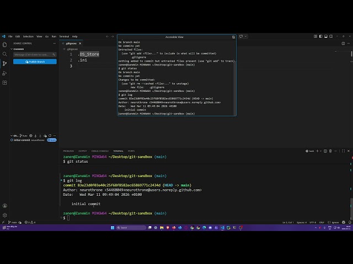The height and width of the screenshot is (264, 353).
Task: Click the Source Control panel more actions ellipsis
Action: (55, 43)
